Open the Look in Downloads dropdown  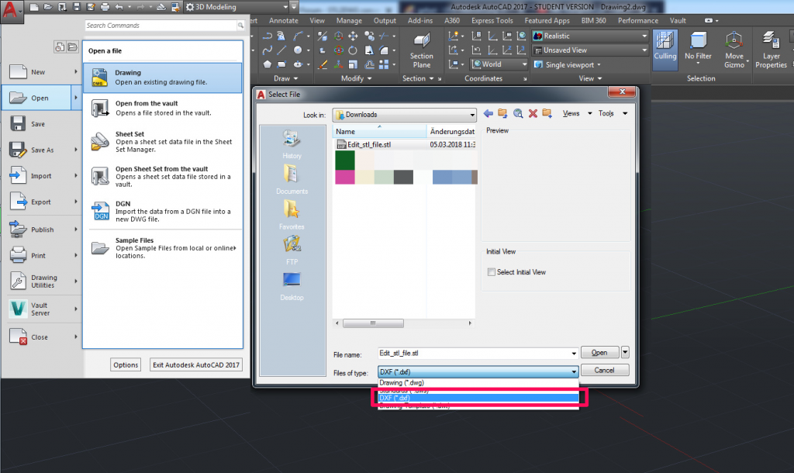[404, 115]
